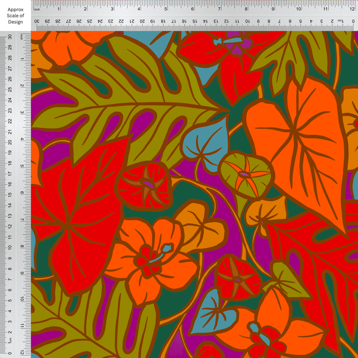Click centimeter mark 14 on left ruler
Screen dimensions: 358x358
(x=10, y=205)
